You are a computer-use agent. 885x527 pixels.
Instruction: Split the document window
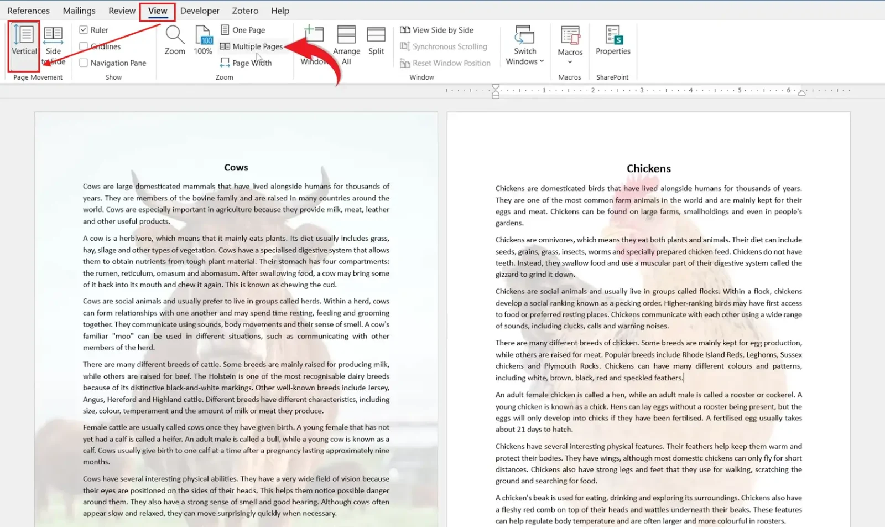coord(376,40)
